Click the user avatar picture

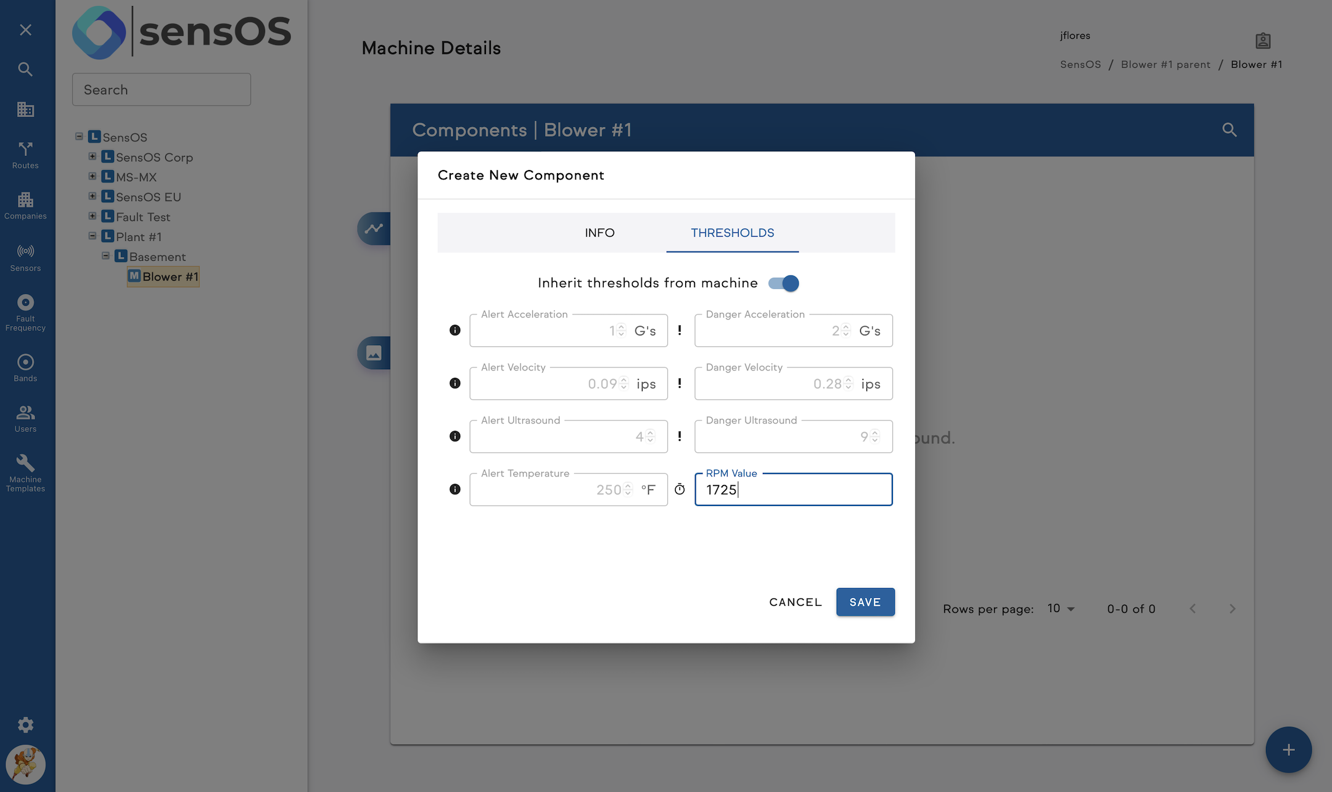[25, 764]
